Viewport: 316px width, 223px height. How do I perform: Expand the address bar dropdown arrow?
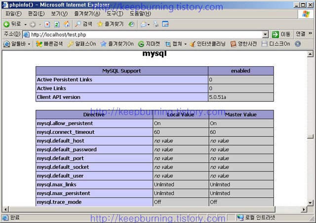266,35
